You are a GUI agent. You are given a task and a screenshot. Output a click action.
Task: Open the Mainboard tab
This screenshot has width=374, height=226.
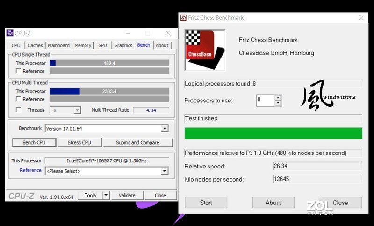(59, 45)
